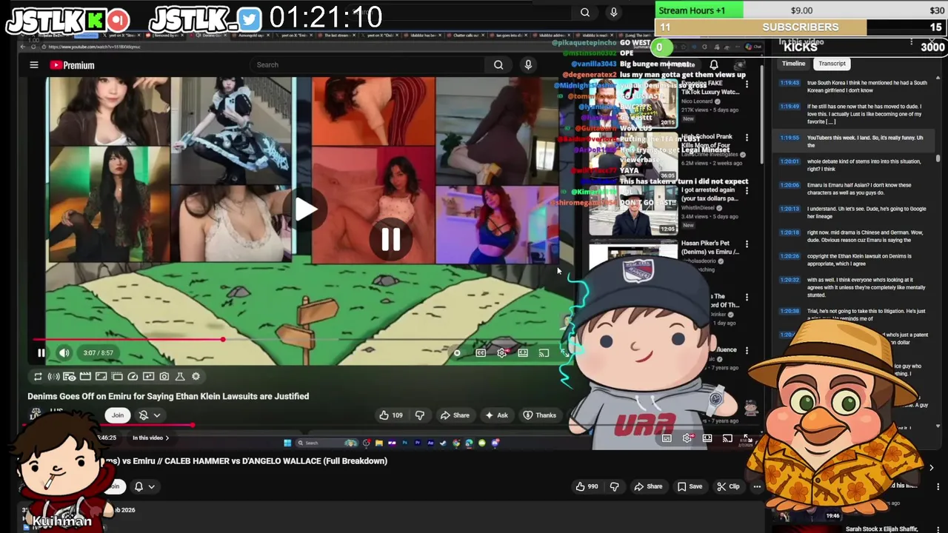Pause the video using player bar button
This screenshot has height=533, width=948.
click(41, 353)
